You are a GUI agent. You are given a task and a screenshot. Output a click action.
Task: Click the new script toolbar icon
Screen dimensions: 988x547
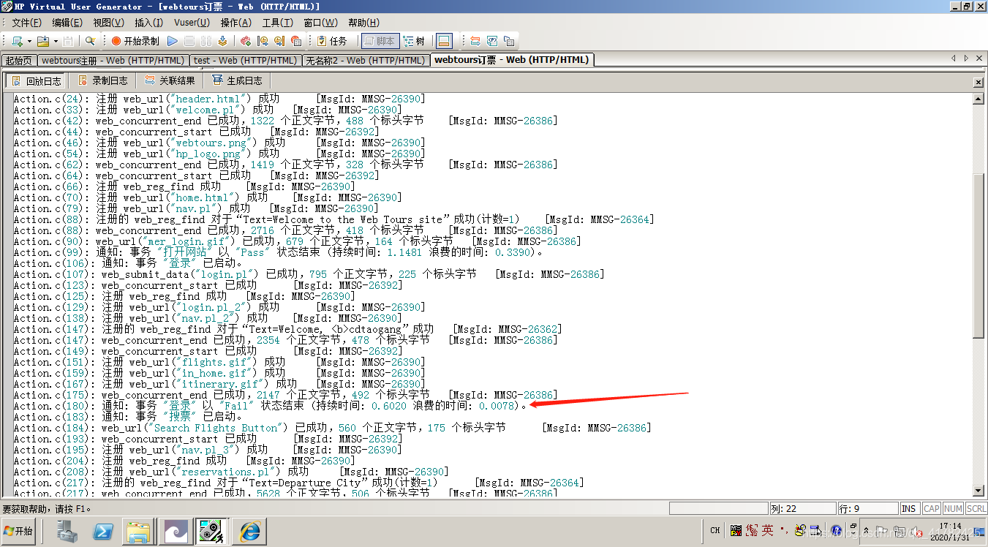click(x=17, y=41)
